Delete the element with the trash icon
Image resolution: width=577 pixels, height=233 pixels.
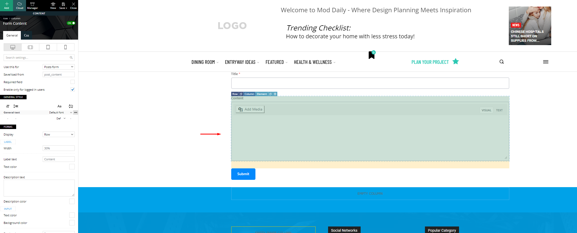pyautogui.click(x=275, y=94)
